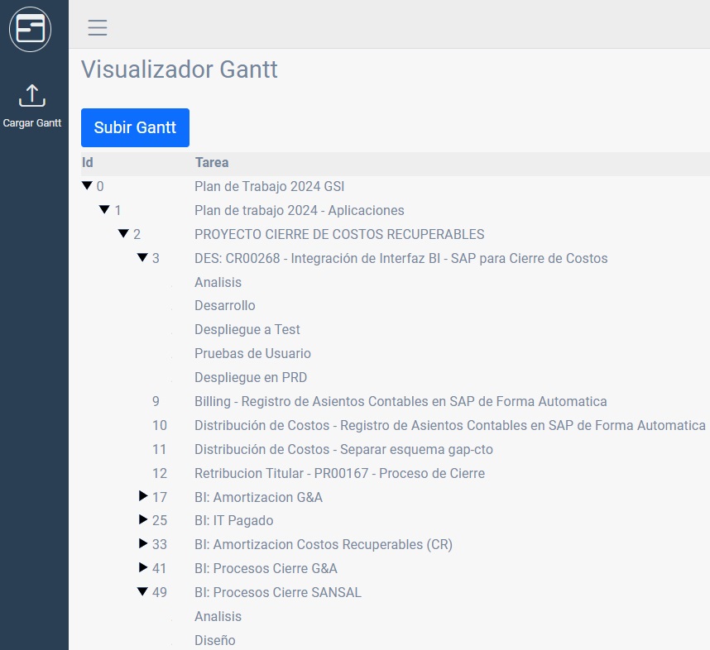Collapse row 0 Plan de Trabajo 2024 GSI

(87, 186)
